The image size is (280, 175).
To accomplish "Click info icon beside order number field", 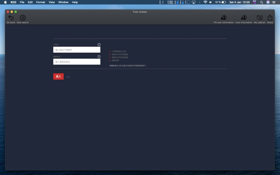I will coord(99,44).
